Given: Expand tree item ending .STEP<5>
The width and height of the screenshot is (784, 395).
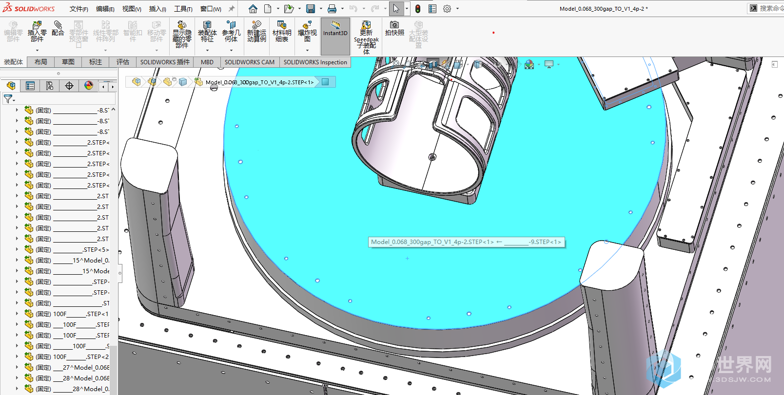Looking at the screenshot, I should pyautogui.click(x=17, y=249).
